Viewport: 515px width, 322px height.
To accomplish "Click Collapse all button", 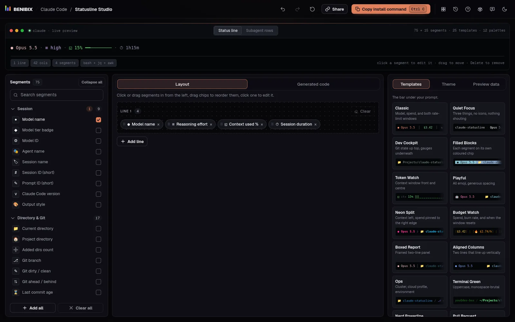I will [x=92, y=82].
